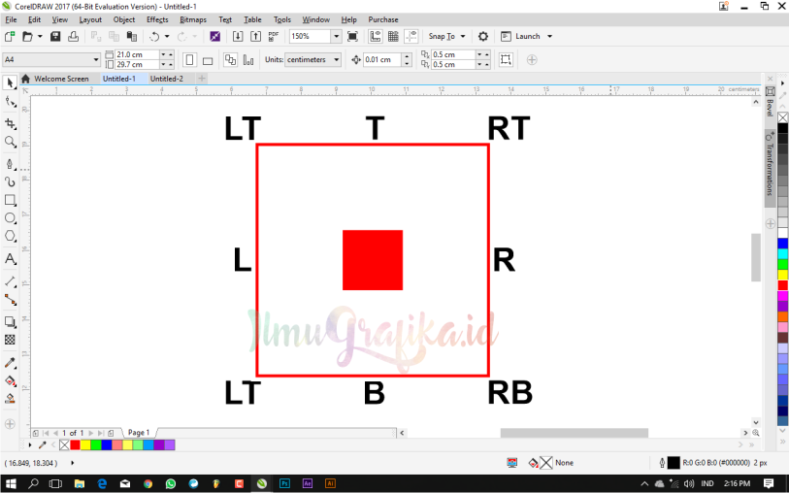
Task: Click the nudge distance 0.01 cm field
Action: click(382, 60)
